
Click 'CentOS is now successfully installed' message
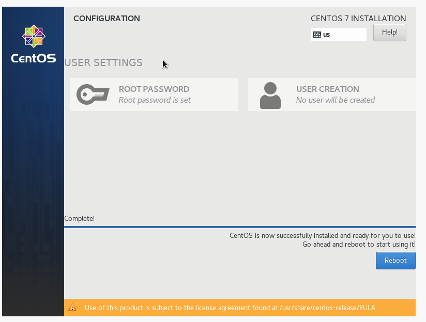click(323, 235)
